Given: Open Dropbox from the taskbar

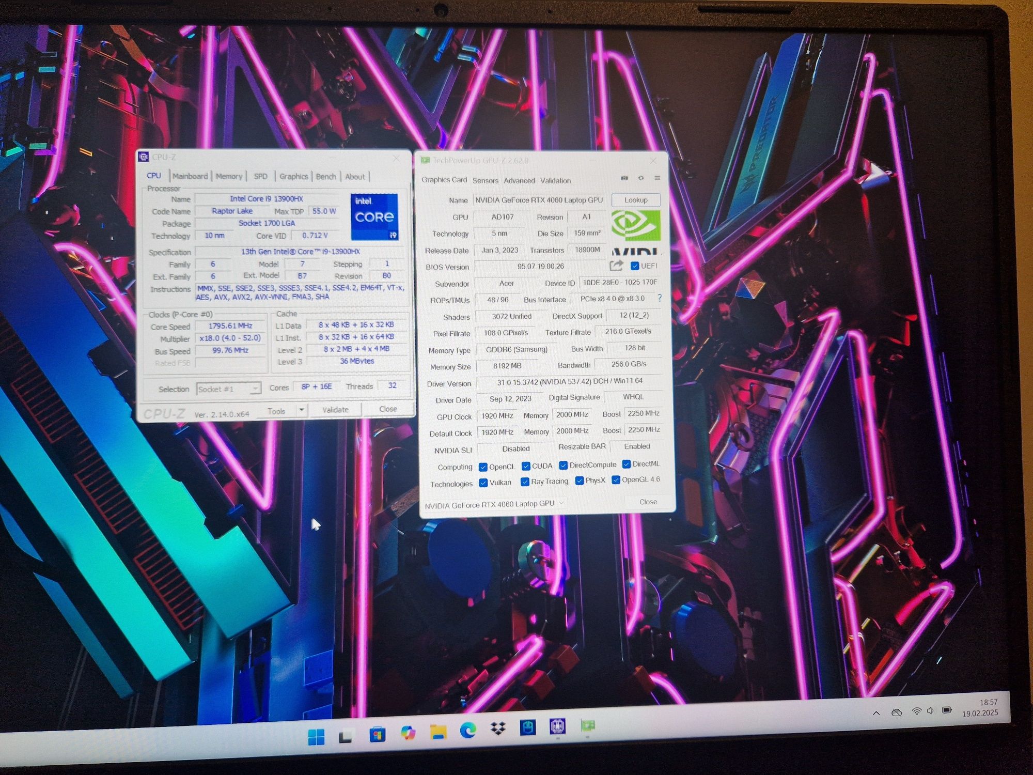Looking at the screenshot, I should click(498, 729).
